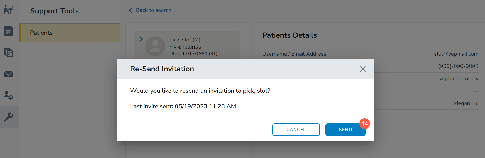Screen dimensions: 485x158
Task: Click the person-at-desk icon in sidebar
Action: pos(8,10)
